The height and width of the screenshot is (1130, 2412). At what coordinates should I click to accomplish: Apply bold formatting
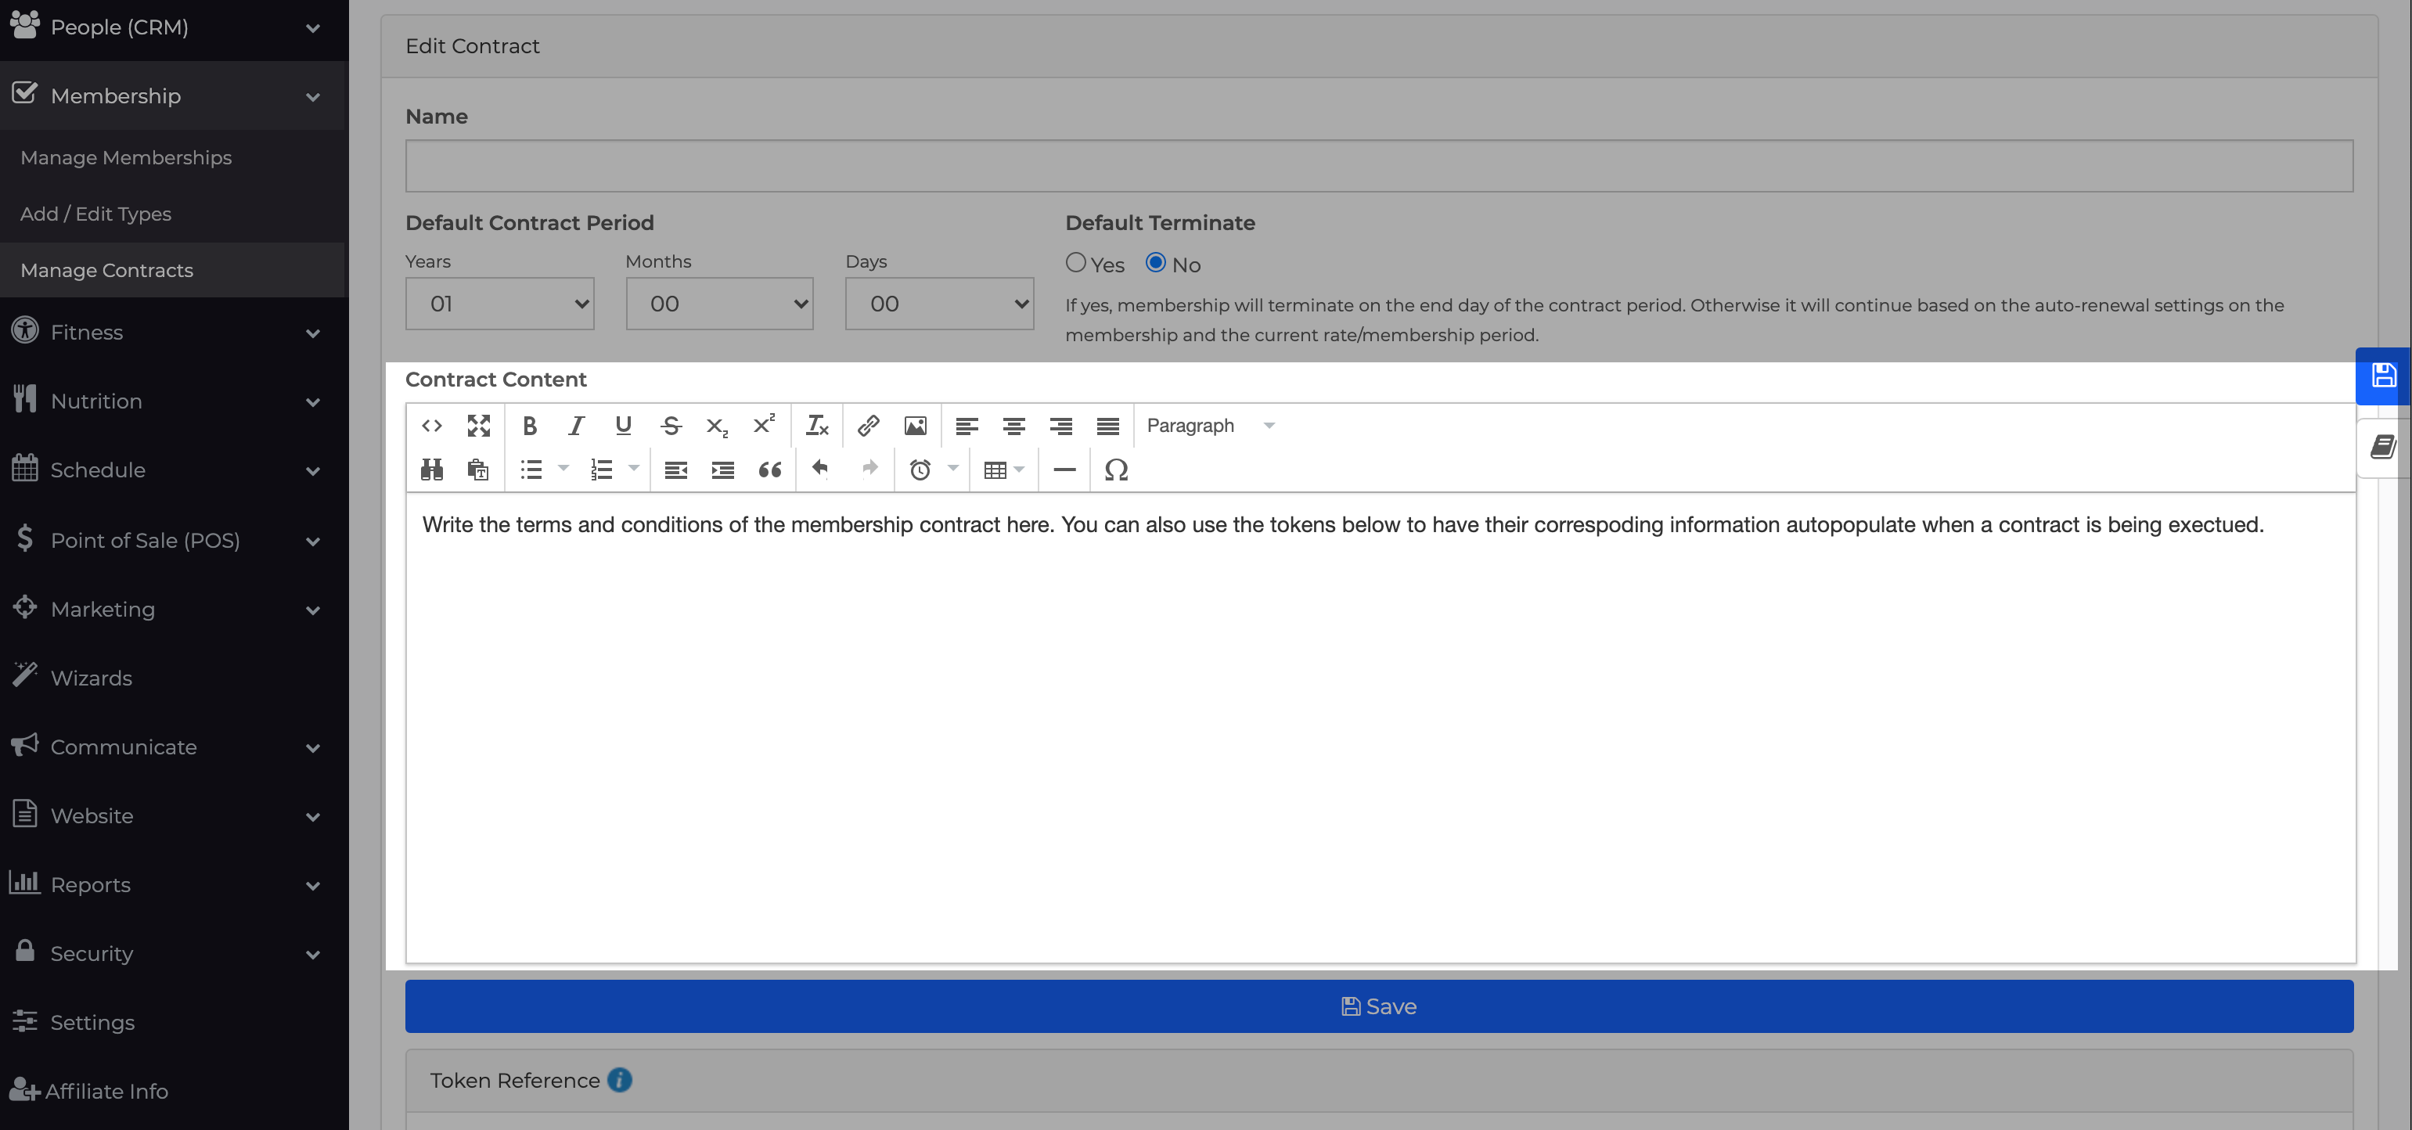point(530,426)
